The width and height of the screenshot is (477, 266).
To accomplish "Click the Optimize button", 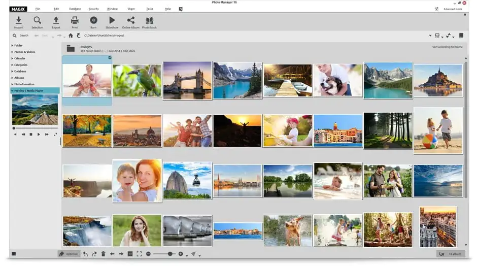I will (69, 254).
